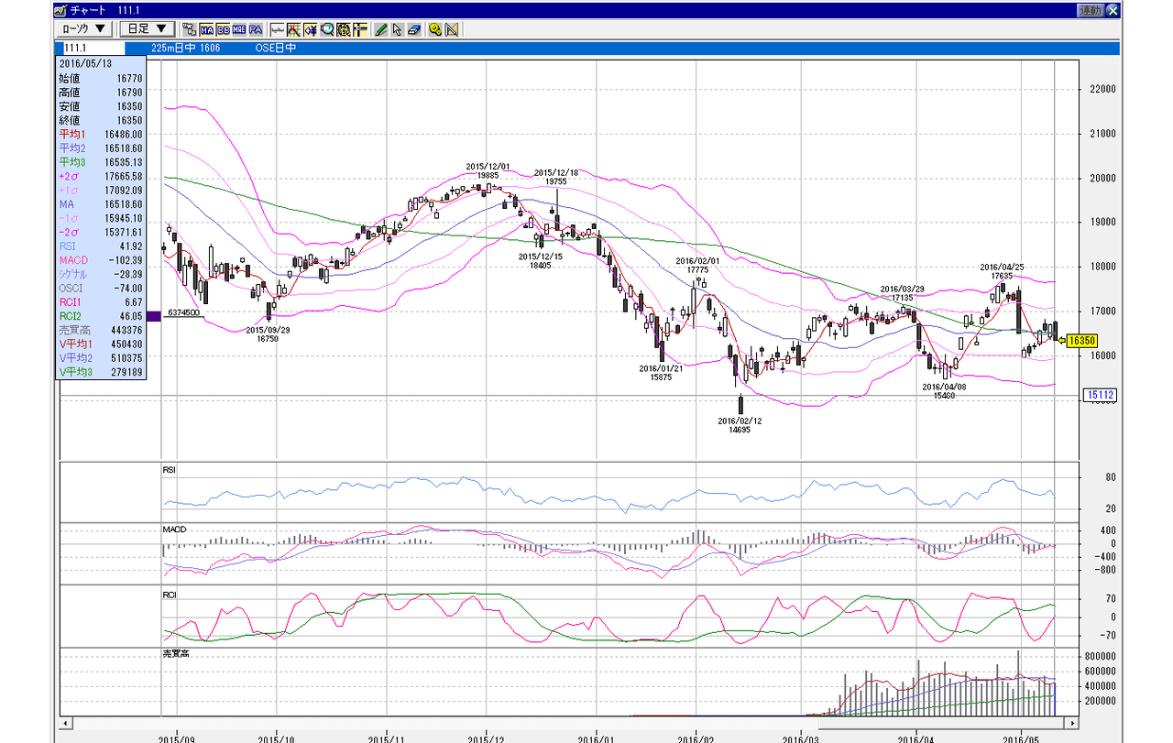Select the magnifier zoom tool

point(327,29)
